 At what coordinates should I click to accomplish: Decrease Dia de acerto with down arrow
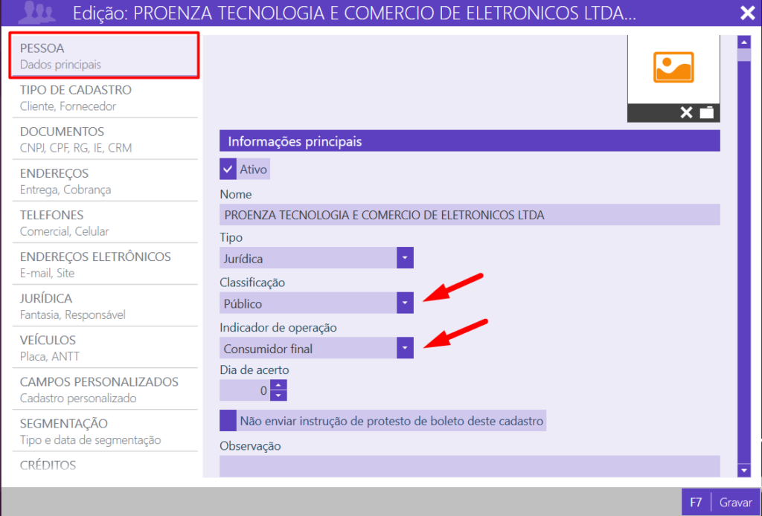pos(278,396)
